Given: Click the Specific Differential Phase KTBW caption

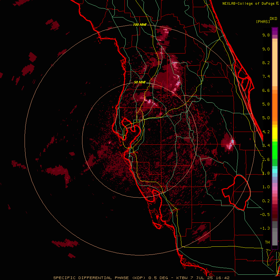Looking at the screenshot, I should click(141, 278).
